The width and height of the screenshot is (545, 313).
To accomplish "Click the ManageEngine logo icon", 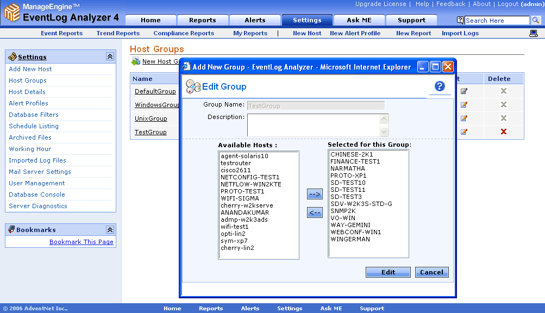I will tap(12, 12).
